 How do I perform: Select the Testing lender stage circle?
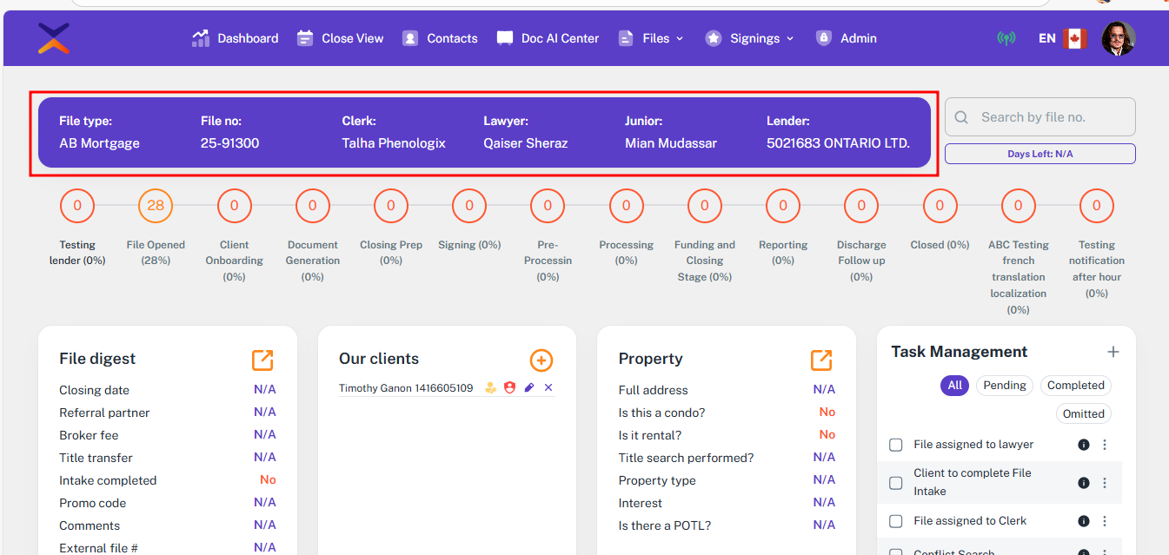pos(77,206)
